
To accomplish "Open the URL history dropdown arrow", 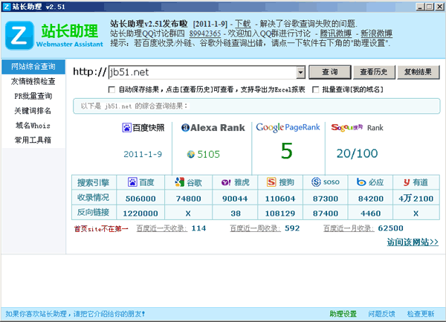I will (x=300, y=72).
